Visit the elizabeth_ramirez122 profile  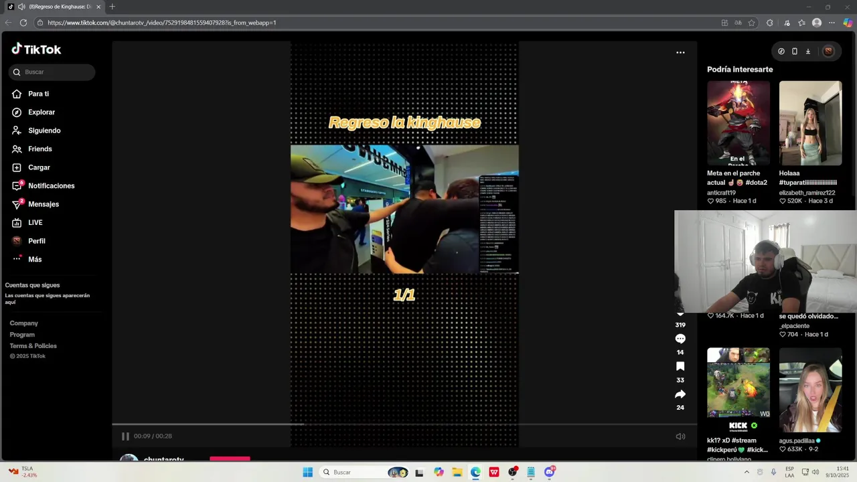tap(807, 193)
